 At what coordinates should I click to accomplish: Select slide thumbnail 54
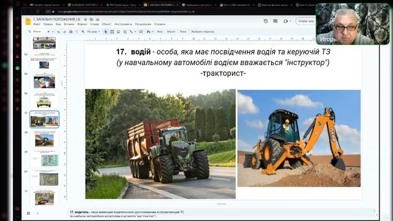pyautogui.click(x=44, y=61)
